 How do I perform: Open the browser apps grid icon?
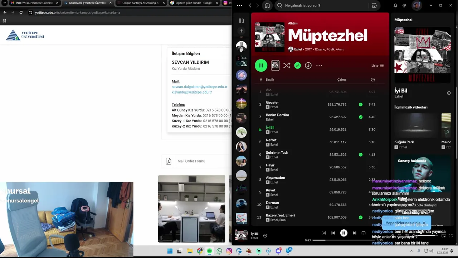pos(4,21)
